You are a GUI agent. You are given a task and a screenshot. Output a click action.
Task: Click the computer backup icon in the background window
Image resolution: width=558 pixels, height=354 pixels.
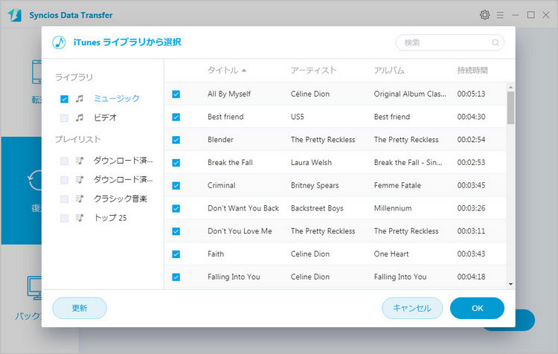(34, 288)
